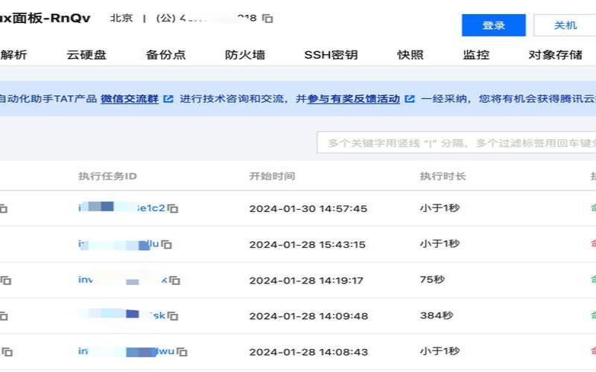The image size is (596, 372).
Task: Switch to the 云硬盘 tab
Action: click(86, 55)
